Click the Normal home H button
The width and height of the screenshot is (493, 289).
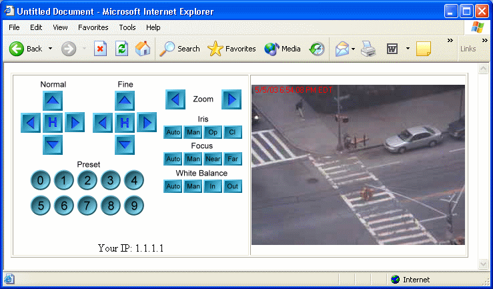[x=53, y=122]
